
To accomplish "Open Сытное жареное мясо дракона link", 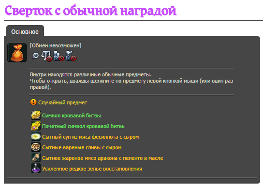I will 102,158.
